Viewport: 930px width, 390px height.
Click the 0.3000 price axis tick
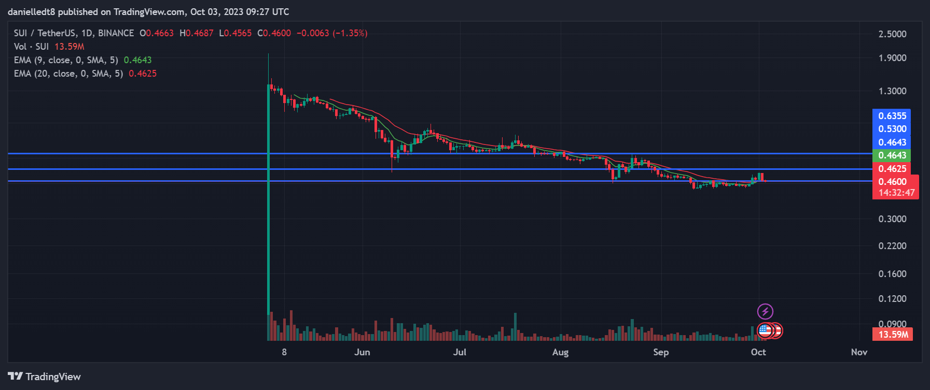click(x=892, y=219)
